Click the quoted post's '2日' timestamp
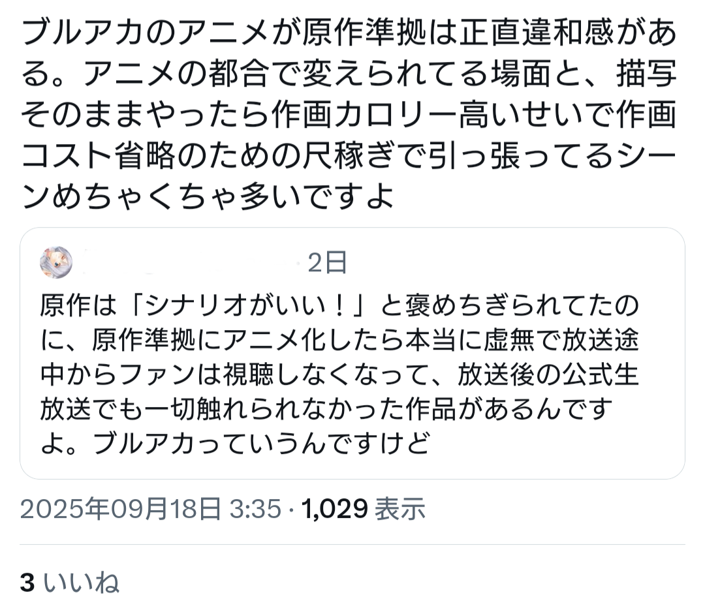The image size is (705, 608). 327,262
